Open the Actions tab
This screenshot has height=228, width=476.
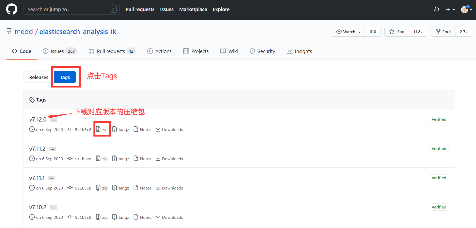(159, 51)
